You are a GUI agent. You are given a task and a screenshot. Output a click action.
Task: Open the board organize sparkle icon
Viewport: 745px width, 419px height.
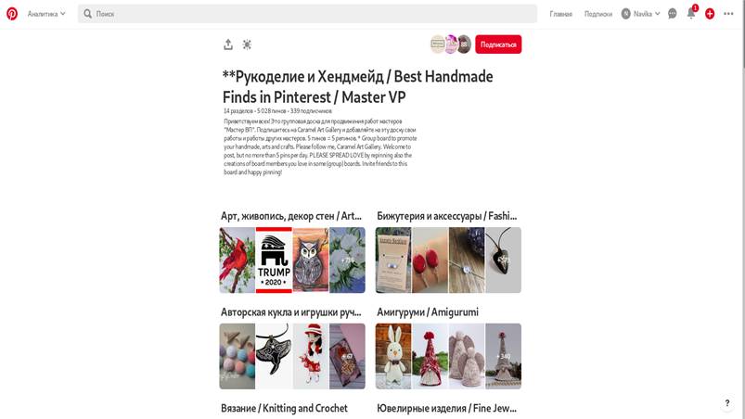pyautogui.click(x=247, y=44)
